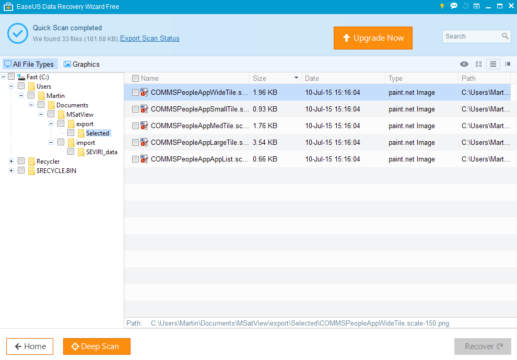
Task: Check the Selected folder checkbox
Action: pos(70,133)
